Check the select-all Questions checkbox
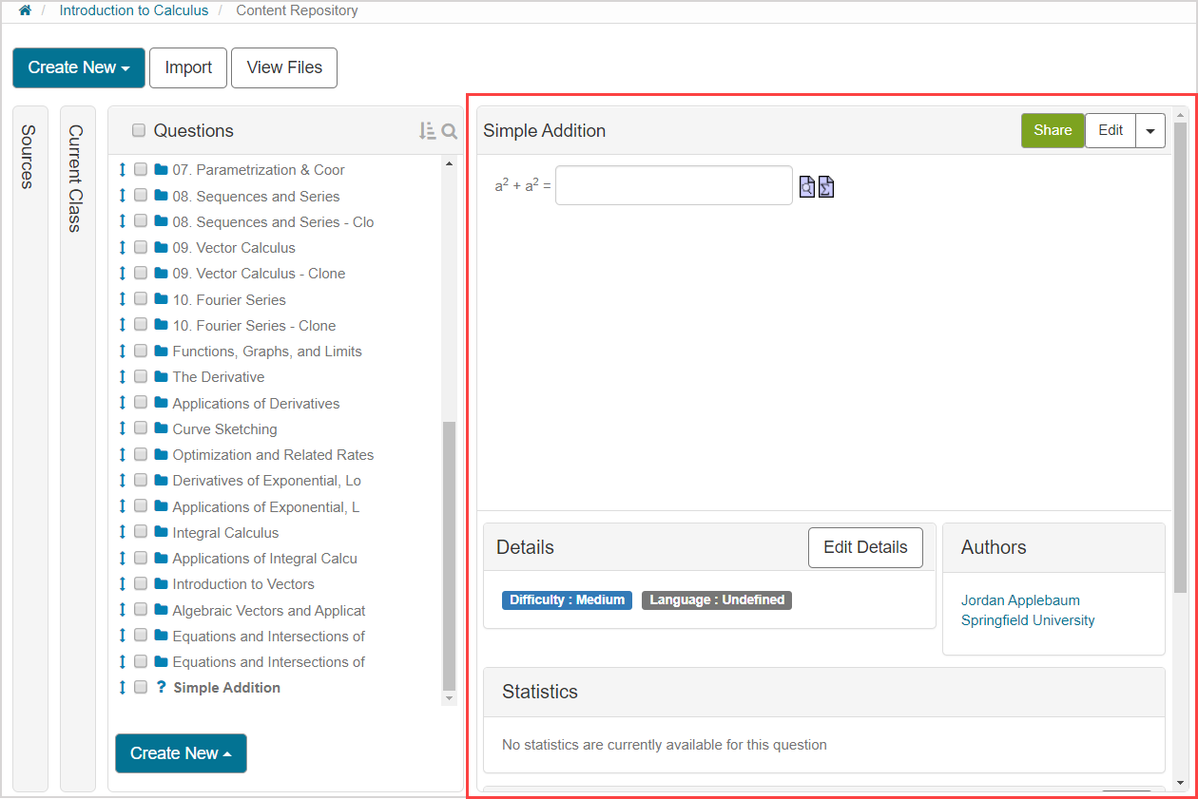The width and height of the screenshot is (1198, 799). point(139,131)
